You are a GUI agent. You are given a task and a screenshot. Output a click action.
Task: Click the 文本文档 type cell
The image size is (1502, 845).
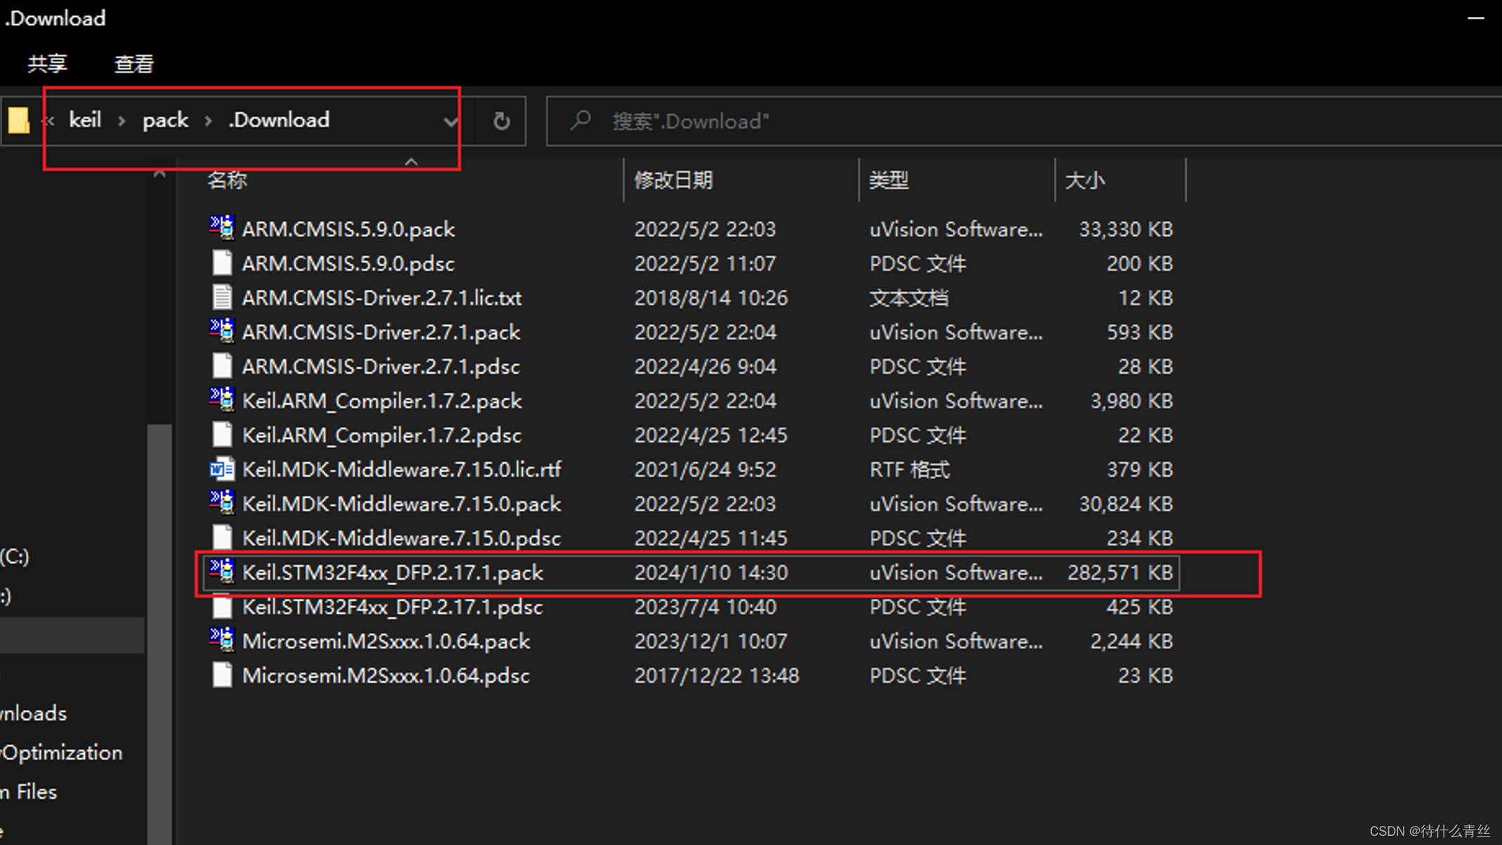[909, 298]
